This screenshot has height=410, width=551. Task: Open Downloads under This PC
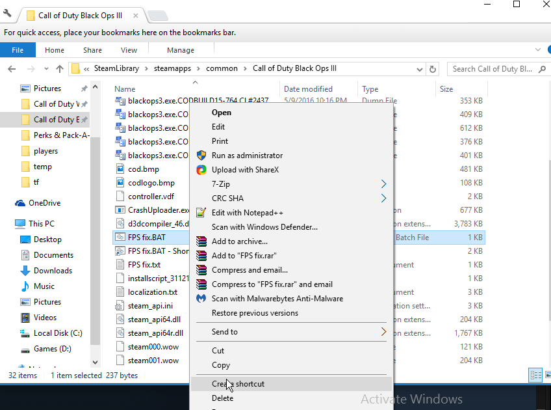53,271
